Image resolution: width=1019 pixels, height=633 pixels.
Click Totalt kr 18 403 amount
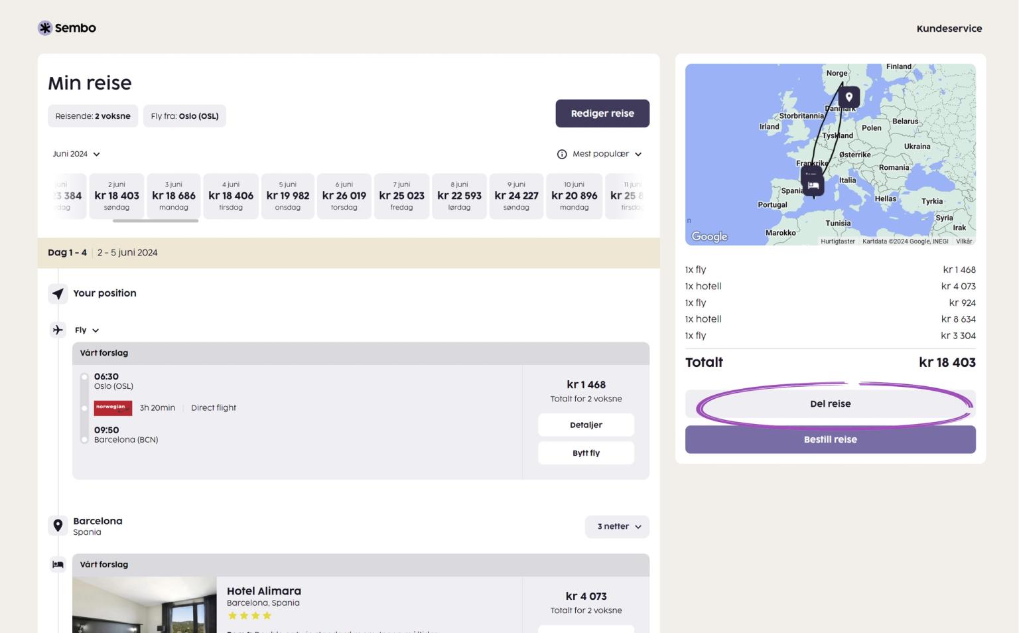947,362
